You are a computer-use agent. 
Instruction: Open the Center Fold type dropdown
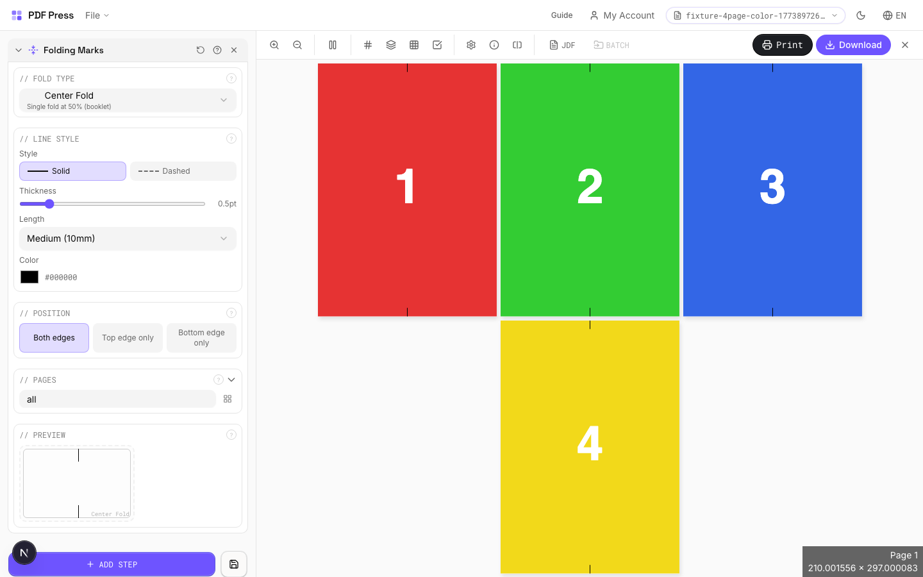[128, 100]
